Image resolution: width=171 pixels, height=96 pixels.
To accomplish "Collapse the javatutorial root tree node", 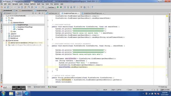I will tap(4, 16).
